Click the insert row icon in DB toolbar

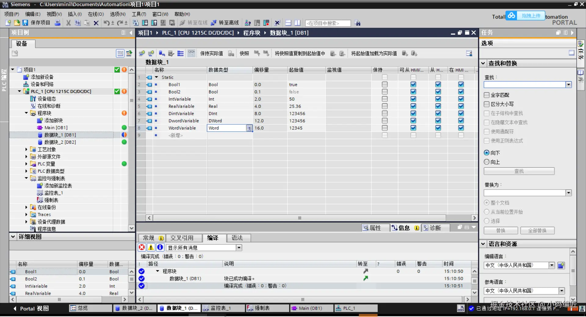click(142, 53)
